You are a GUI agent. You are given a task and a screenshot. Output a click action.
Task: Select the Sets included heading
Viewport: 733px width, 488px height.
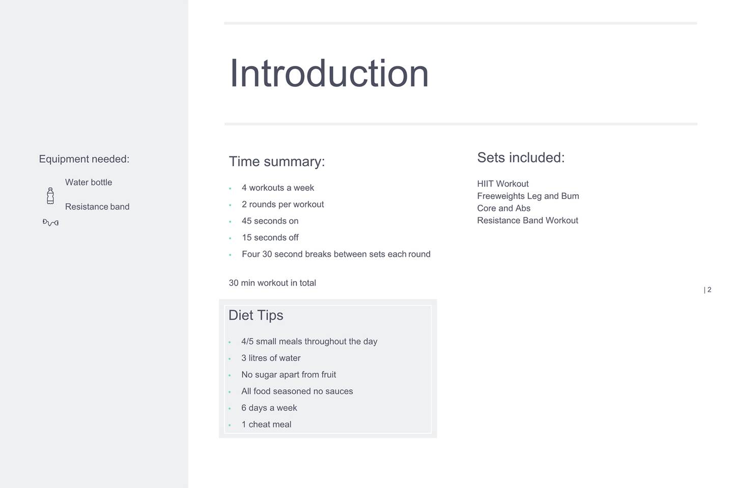tap(521, 158)
